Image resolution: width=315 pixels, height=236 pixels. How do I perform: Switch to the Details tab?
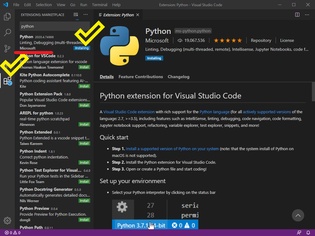click(107, 77)
